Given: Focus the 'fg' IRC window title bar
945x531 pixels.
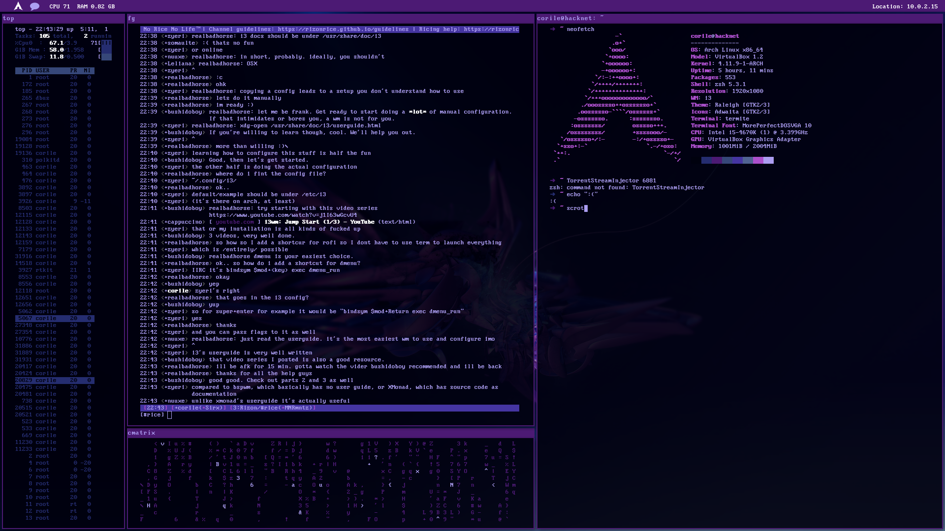Looking at the screenshot, I should coord(330,18).
